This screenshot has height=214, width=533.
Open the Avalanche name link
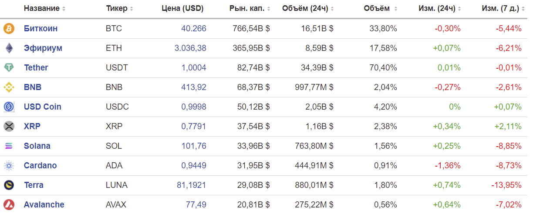44,205
